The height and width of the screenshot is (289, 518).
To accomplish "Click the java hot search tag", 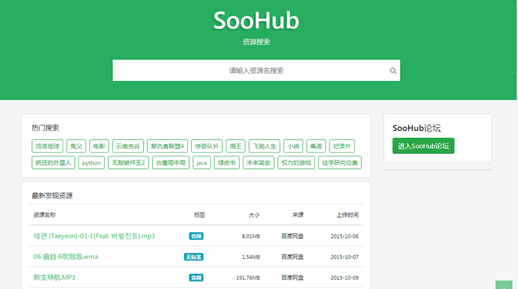I will click(x=202, y=162).
